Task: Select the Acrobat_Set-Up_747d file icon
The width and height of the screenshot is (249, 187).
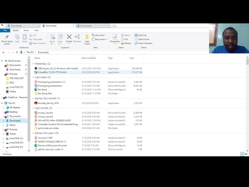Action: tap(36, 103)
